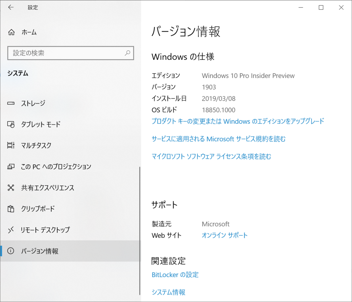This screenshot has height=302, width=352.
Task: Click the この PC へのプロジェクション icon
Action: 11,167
